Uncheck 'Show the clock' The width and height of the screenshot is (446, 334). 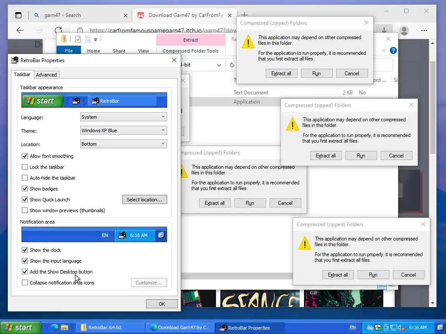[25, 250]
